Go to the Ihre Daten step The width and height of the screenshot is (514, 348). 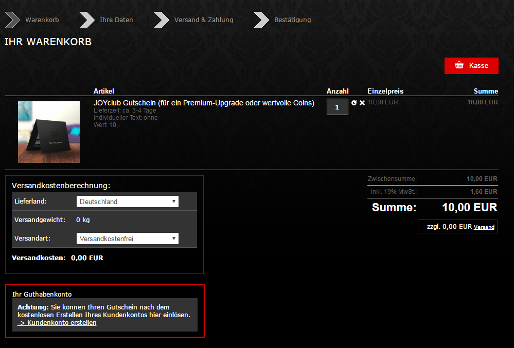click(116, 20)
